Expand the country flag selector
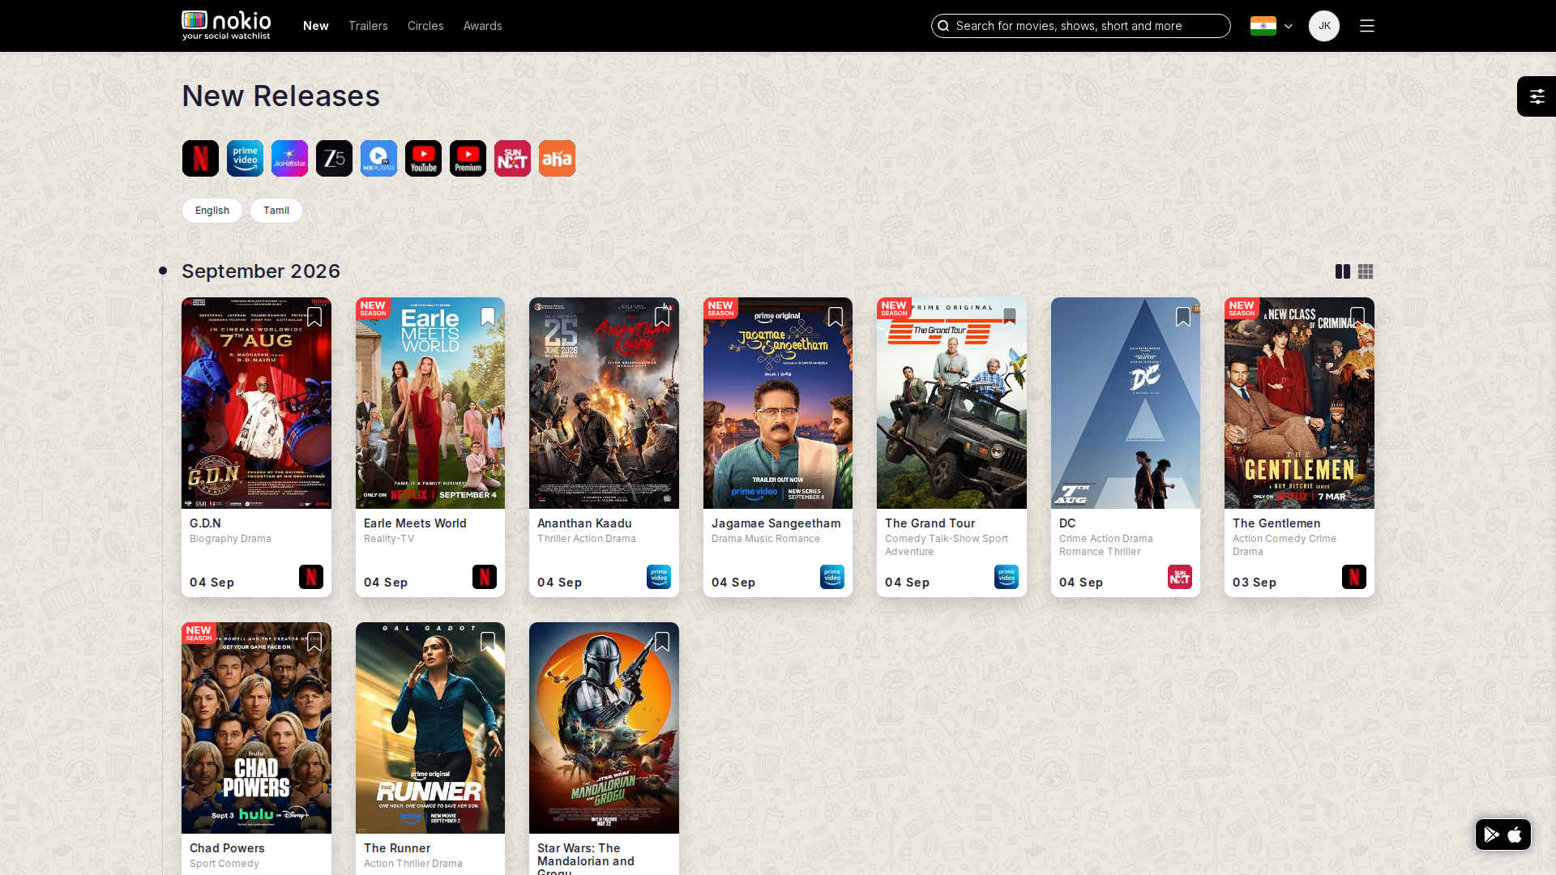1556x875 pixels. click(1272, 26)
